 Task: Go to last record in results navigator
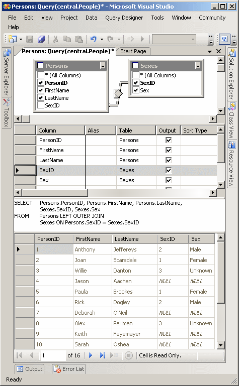[x=102, y=355]
